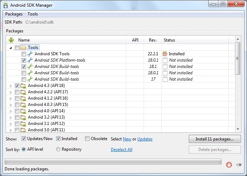247x176 pixels.
Task: Enable the Obsolete checkbox
Action: pyautogui.click(x=88, y=139)
